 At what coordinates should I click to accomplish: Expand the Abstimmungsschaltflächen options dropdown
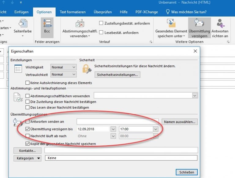(195, 95)
